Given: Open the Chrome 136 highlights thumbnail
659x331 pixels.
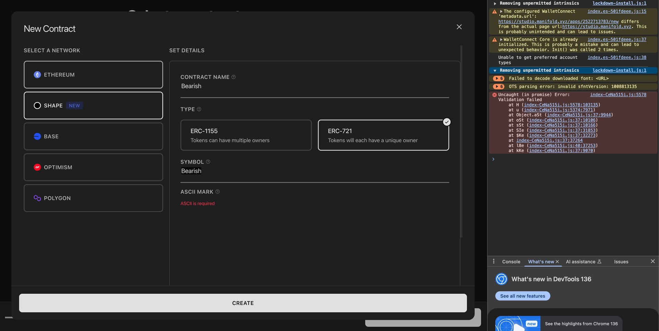Looking at the screenshot, I should (518, 323).
